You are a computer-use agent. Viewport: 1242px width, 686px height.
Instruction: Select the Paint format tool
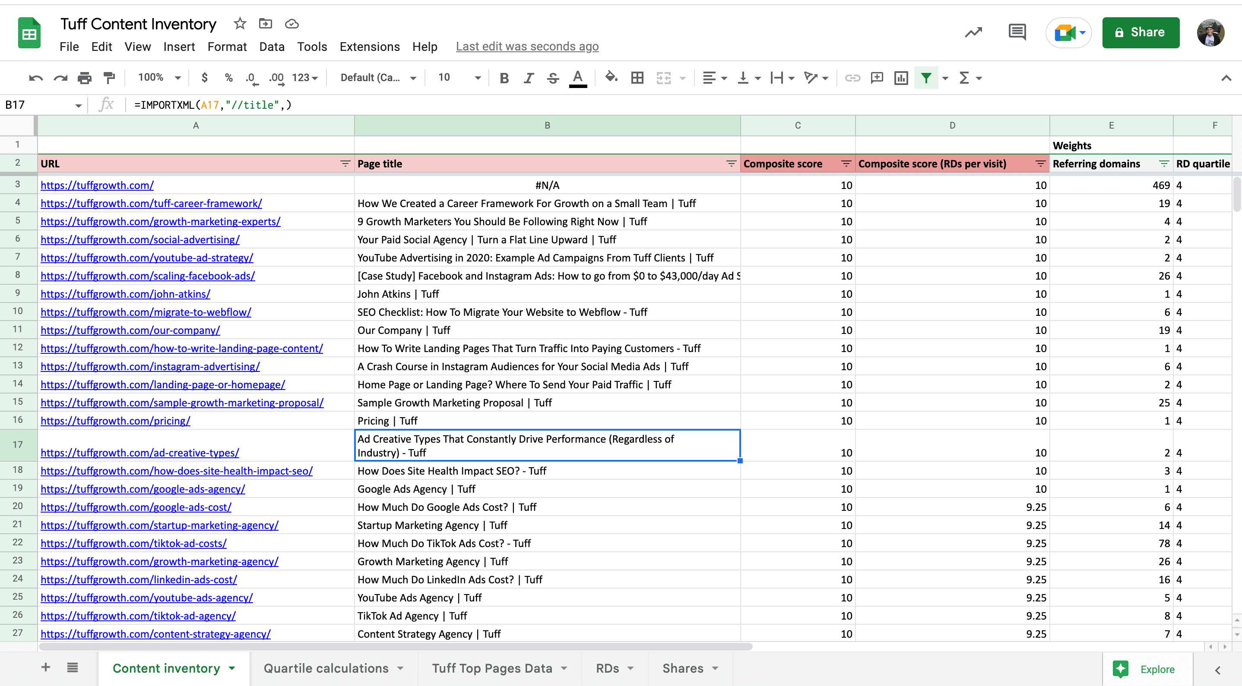109,78
